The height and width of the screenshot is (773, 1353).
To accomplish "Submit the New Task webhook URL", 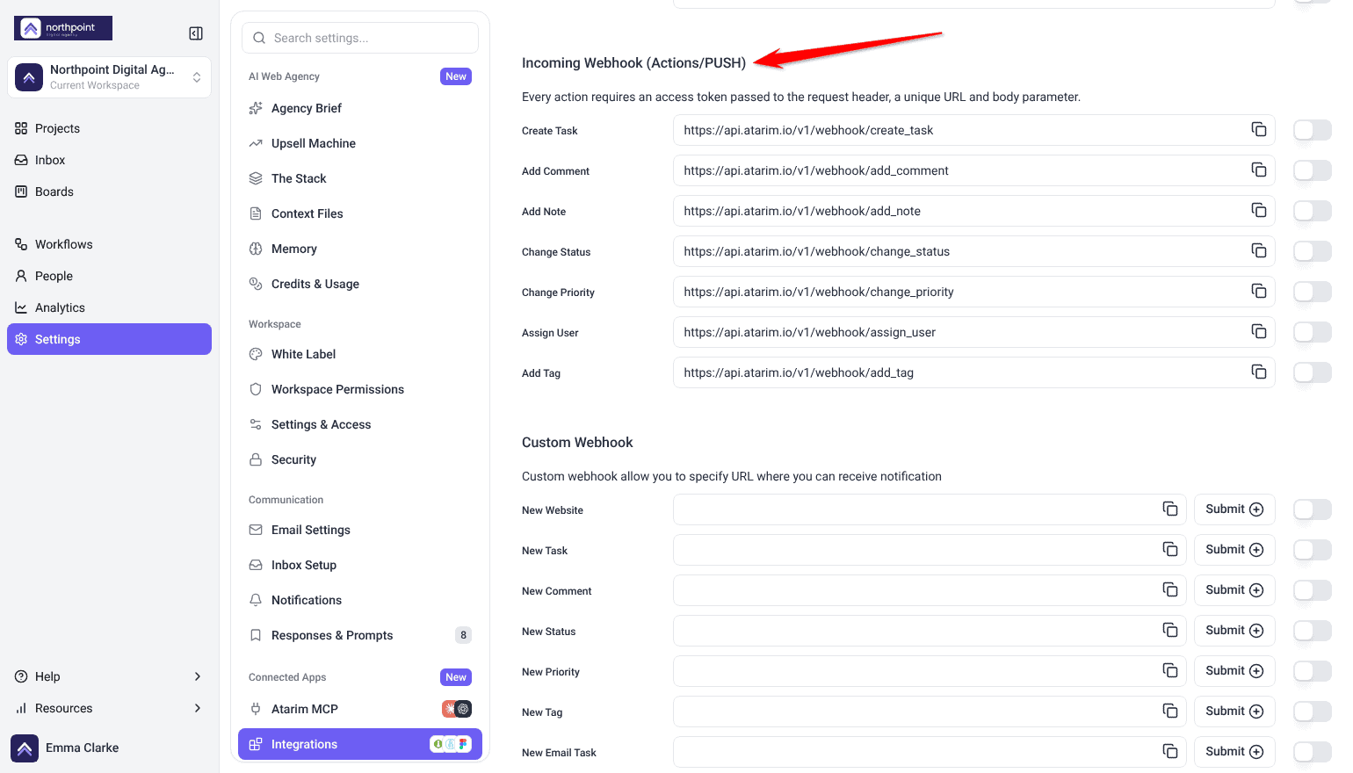I will (x=1234, y=550).
